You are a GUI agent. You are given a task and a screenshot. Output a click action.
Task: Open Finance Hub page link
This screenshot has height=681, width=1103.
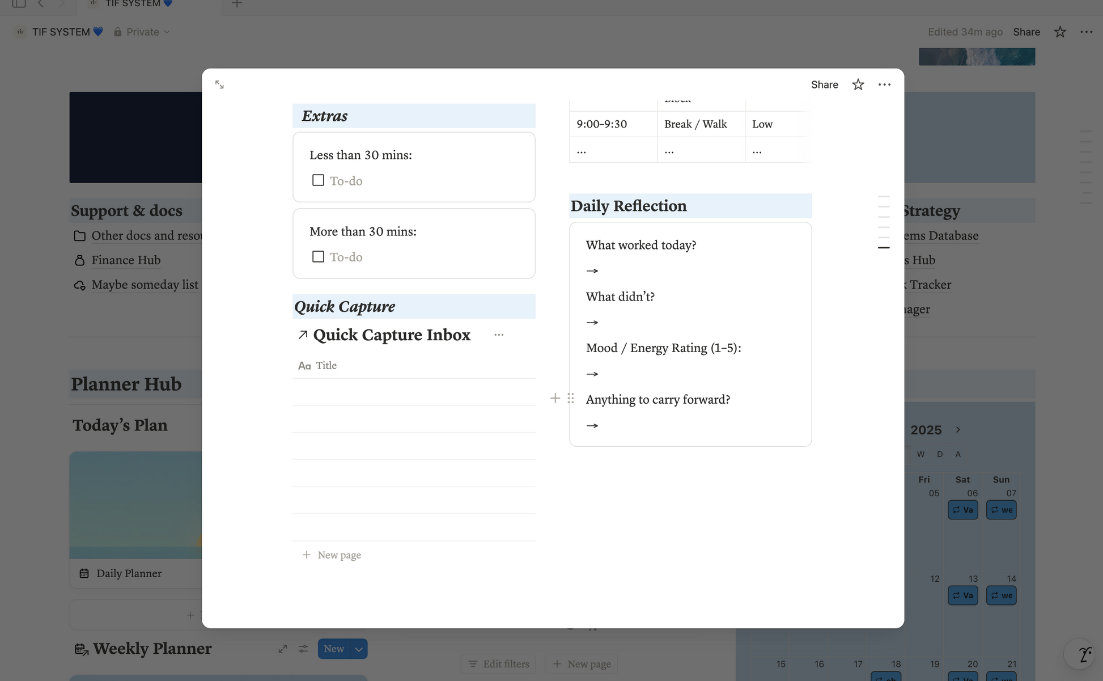pyautogui.click(x=126, y=260)
